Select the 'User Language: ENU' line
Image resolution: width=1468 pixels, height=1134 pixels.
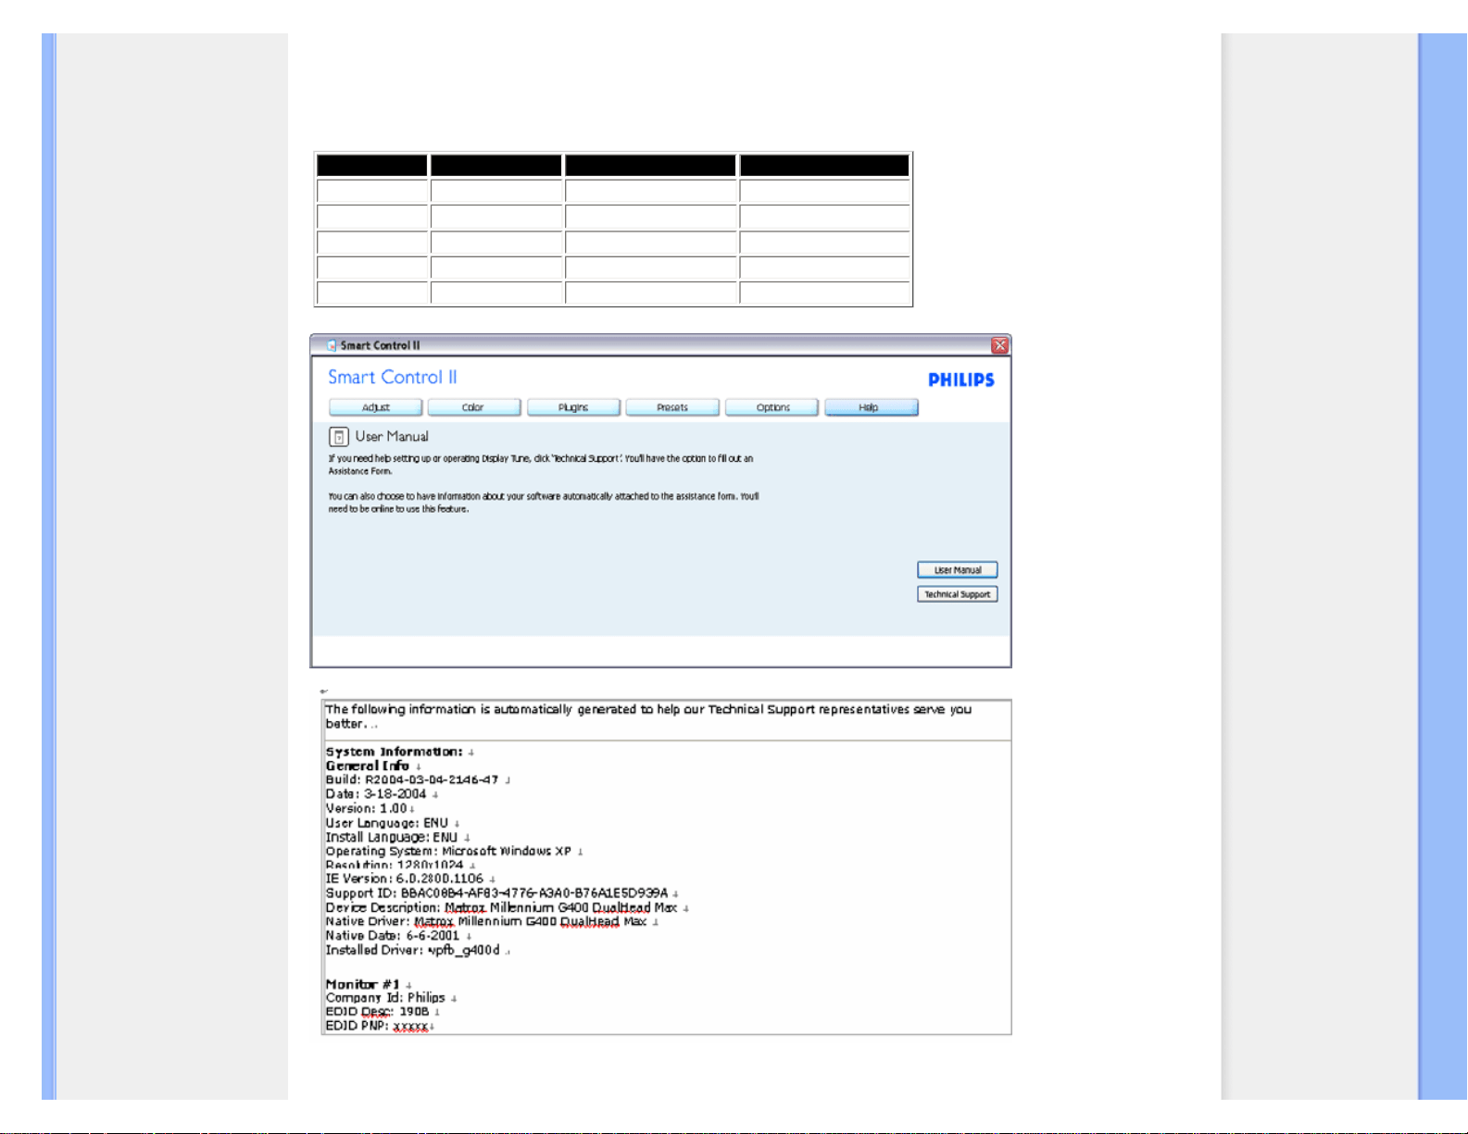tap(387, 823)
